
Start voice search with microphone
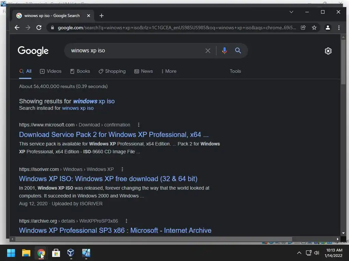224,51
